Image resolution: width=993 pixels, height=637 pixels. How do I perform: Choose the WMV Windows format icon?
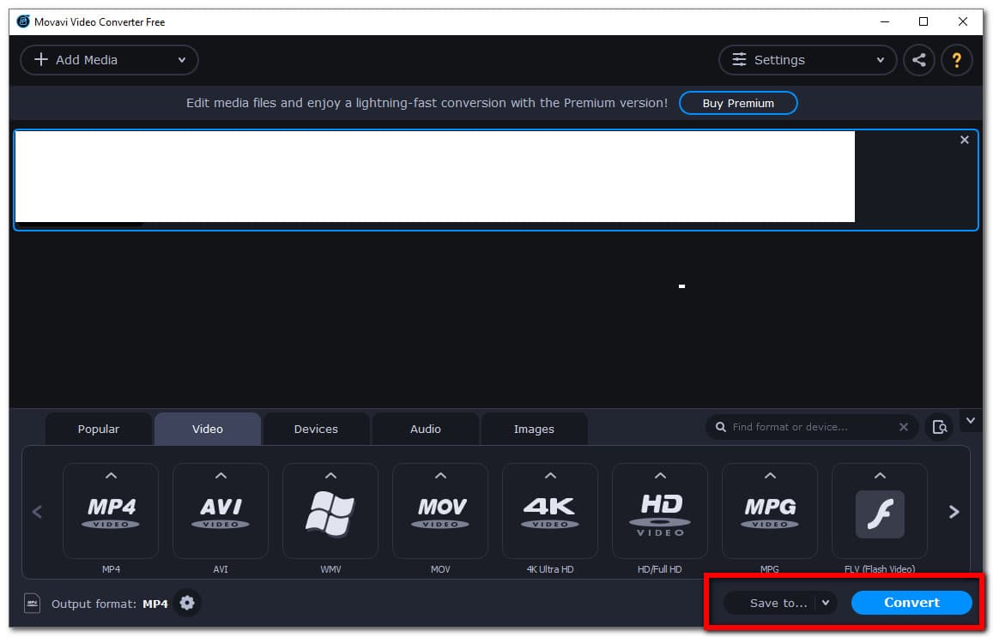point(330,513)
